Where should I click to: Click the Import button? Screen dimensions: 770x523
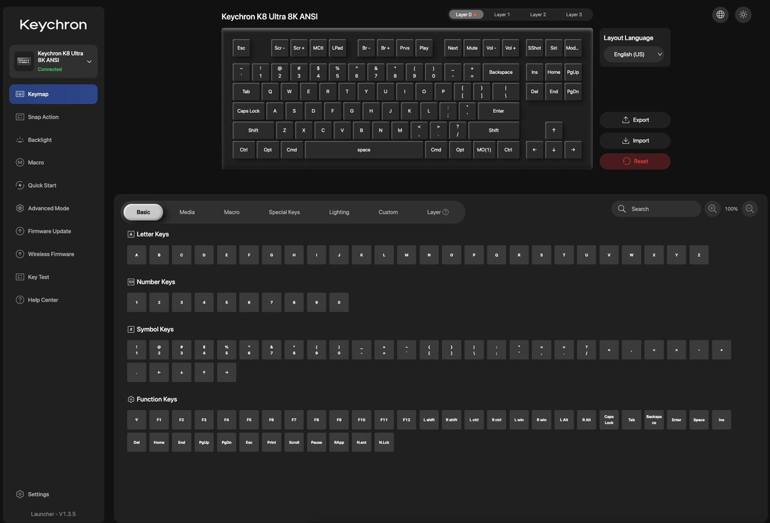[635, 141]
